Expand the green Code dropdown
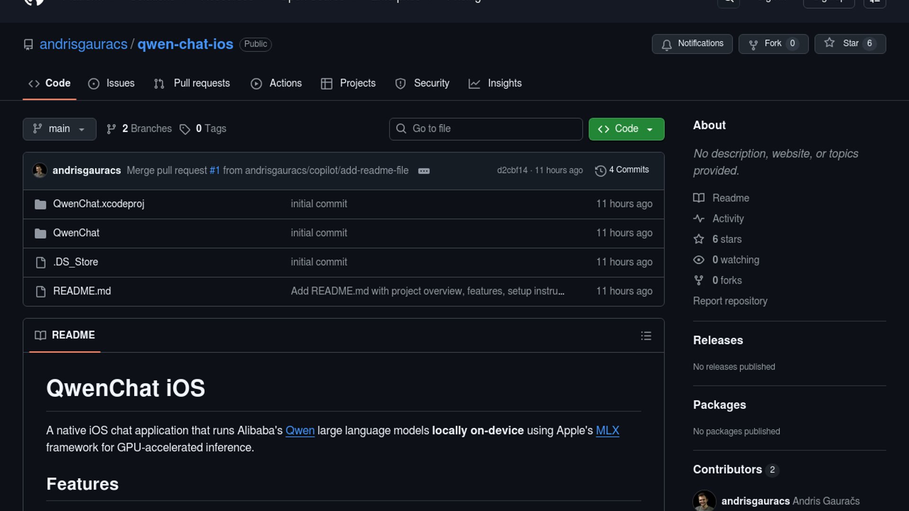The image size is (909, 511). click(626, 129)
